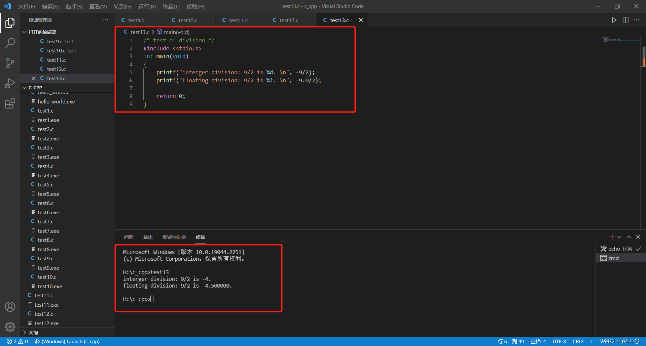Open the Search view in activity bar
Image resolution: width=646 pixels, height=346 pixels.
(10, 43)
